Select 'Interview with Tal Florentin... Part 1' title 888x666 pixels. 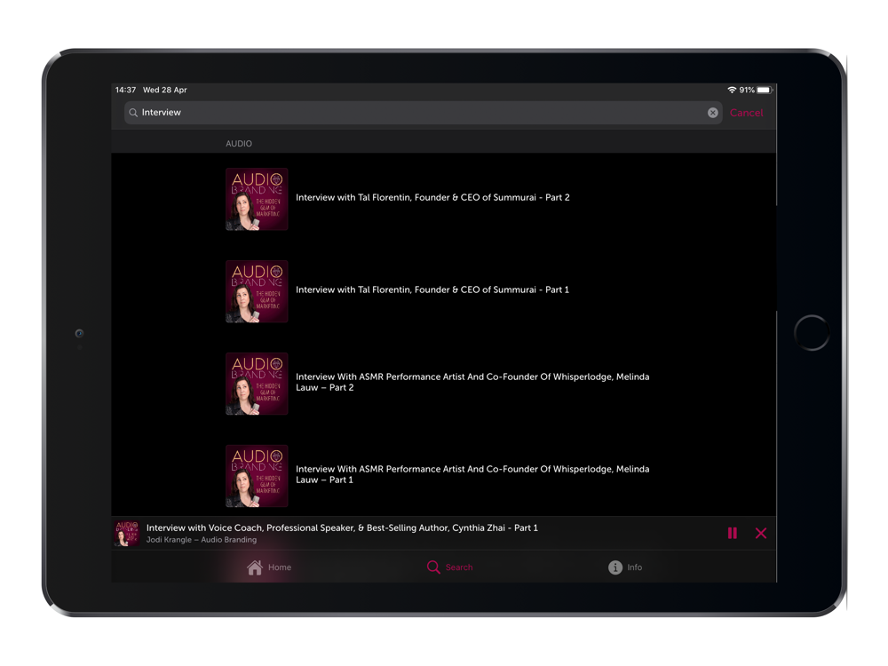coord(432,289)
